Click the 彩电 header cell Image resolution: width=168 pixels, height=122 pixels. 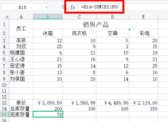(144, 33)
